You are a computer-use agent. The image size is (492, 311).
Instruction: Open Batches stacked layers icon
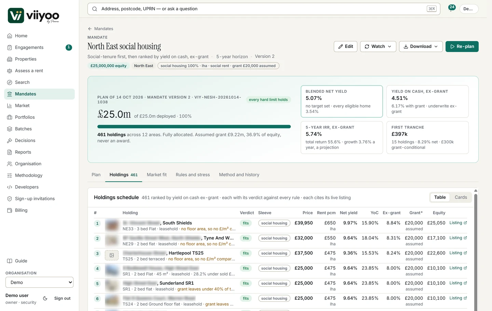point(10,129)
